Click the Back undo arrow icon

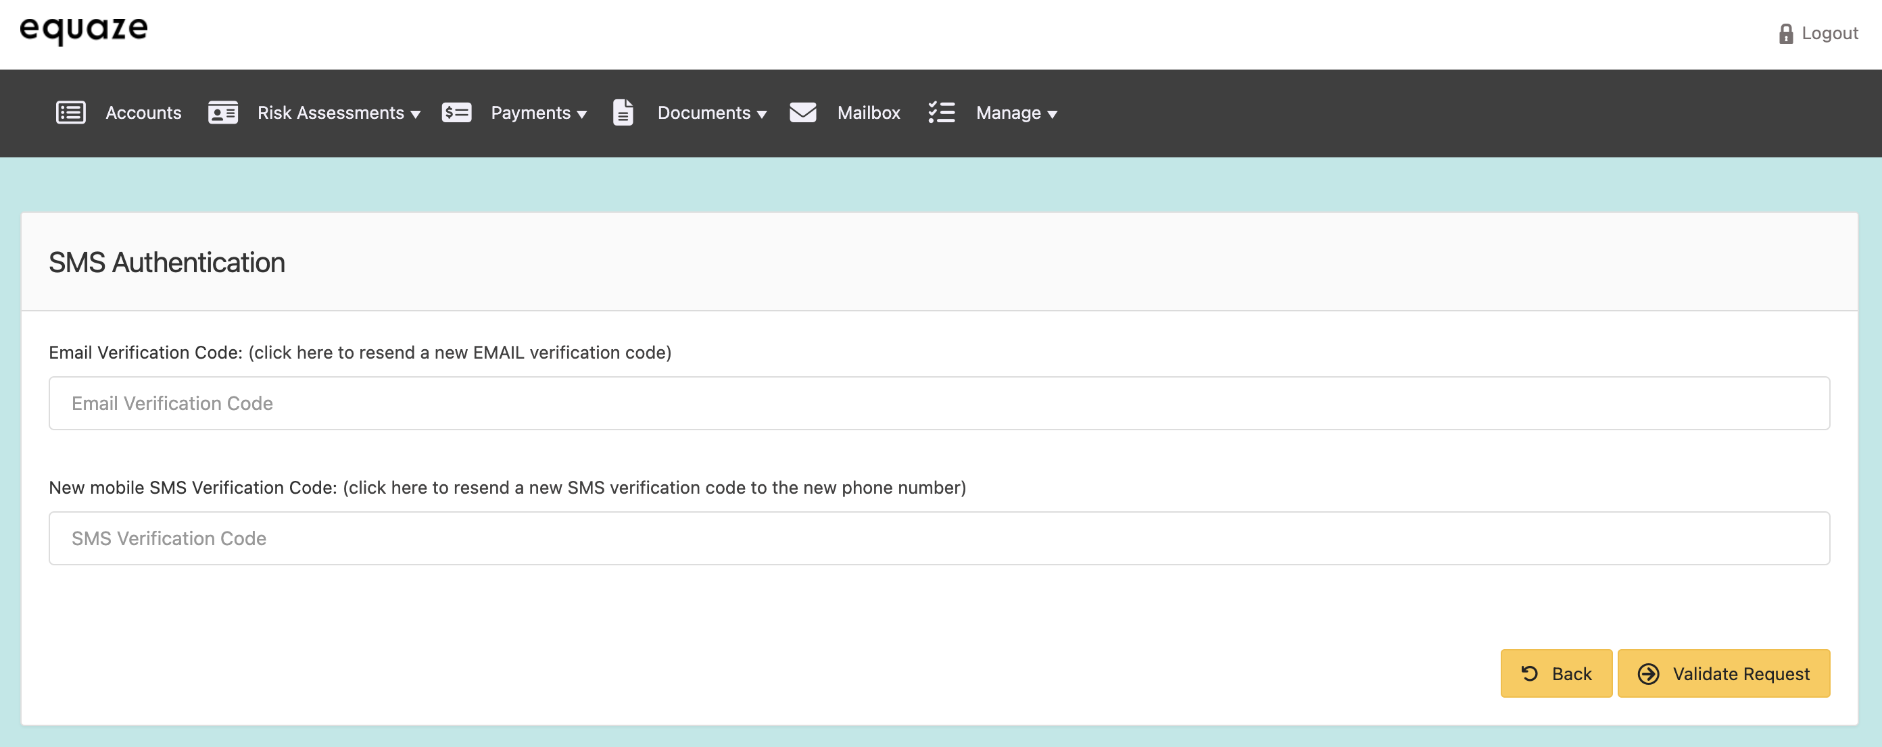(1529, 673)
